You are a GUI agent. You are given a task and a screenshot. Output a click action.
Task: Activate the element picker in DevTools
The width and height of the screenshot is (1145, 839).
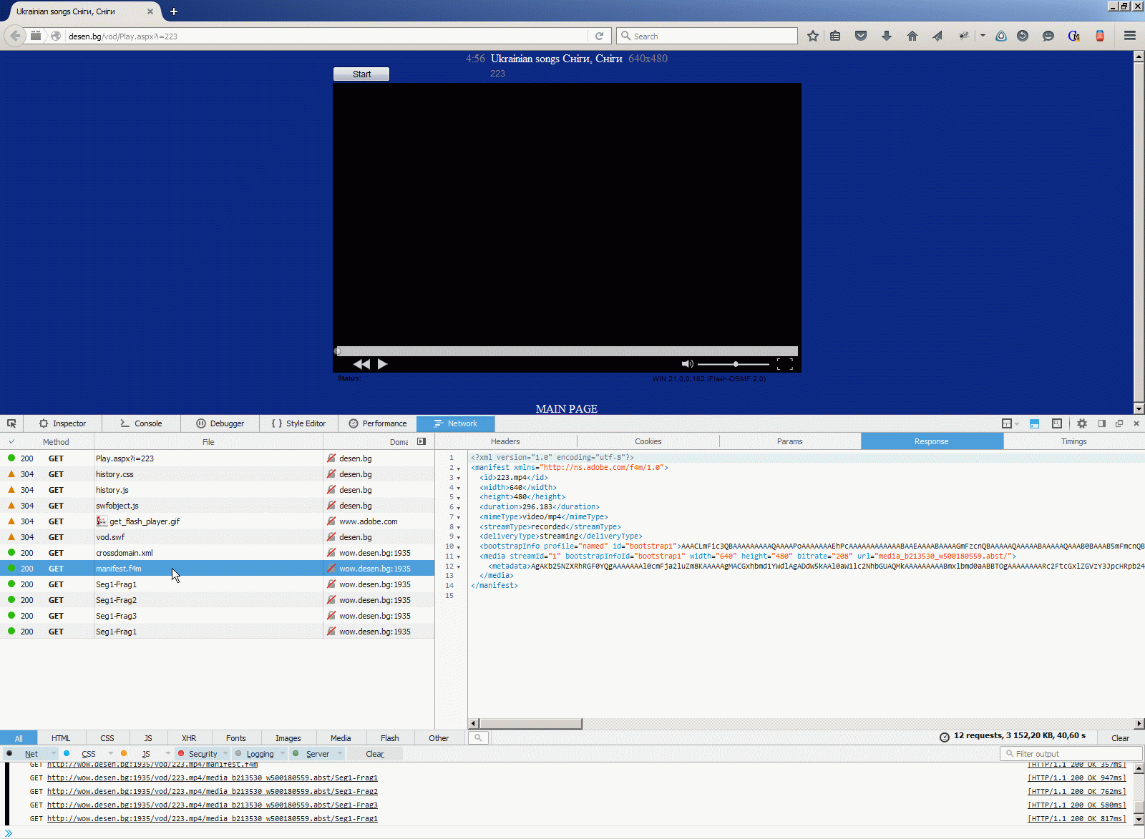11,423
